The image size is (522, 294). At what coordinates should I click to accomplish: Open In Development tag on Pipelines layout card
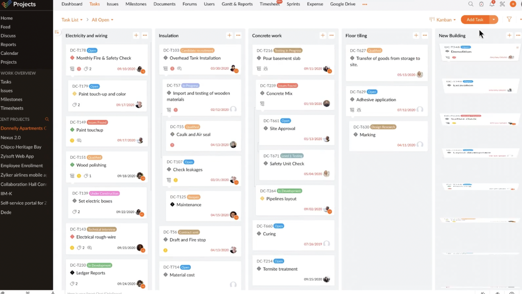point(289,191)
